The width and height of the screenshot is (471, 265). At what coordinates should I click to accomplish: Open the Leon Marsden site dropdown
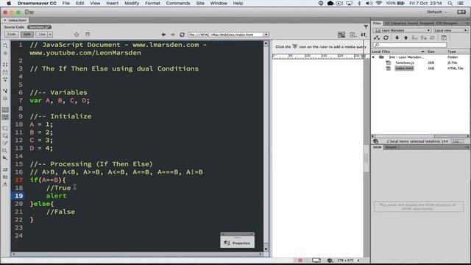pyautogui.click(x=403, y=30)
